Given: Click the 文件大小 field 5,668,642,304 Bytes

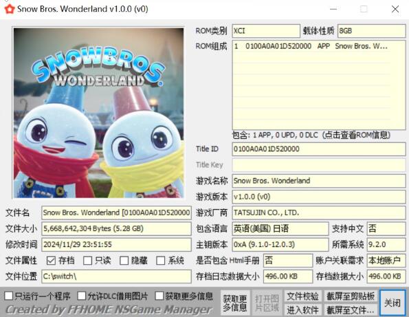Looking at the screenshot, I should [116, 228].
